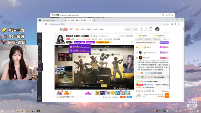This screenshot has width=201, height=113.
Task: Click the browser address bar douyu.com URL
Action: point(59,24)
